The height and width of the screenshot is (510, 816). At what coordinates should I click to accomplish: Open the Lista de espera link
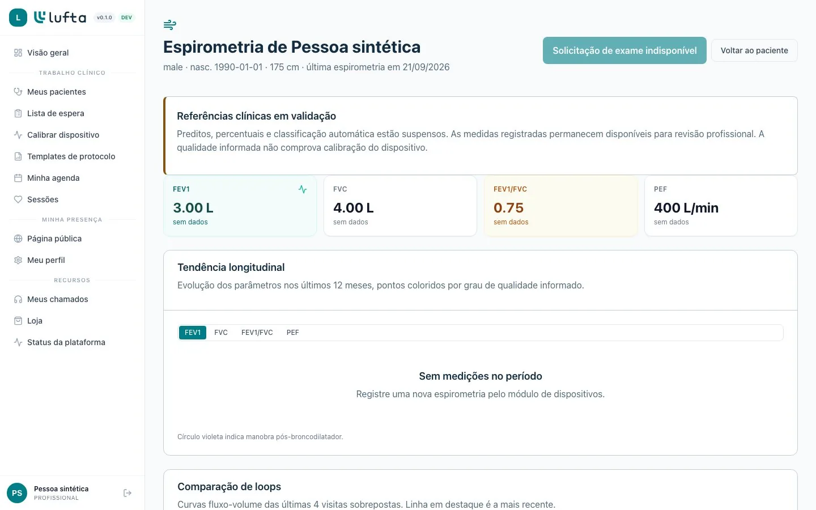pos(73,113)
